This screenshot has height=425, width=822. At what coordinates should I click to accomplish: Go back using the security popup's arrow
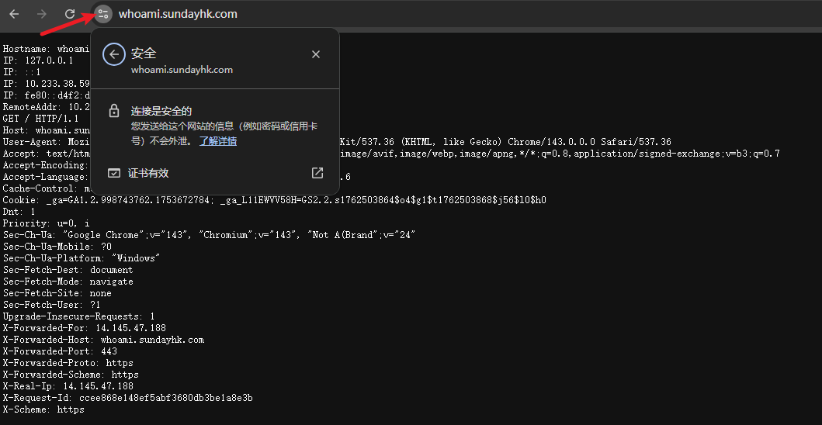114,54
